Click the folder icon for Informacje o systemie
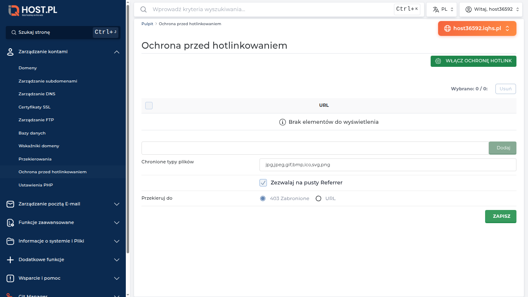Screen dimensions: 528x297 point(11,241)
